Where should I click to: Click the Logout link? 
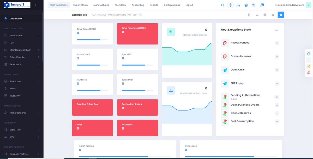click(189, 5)
